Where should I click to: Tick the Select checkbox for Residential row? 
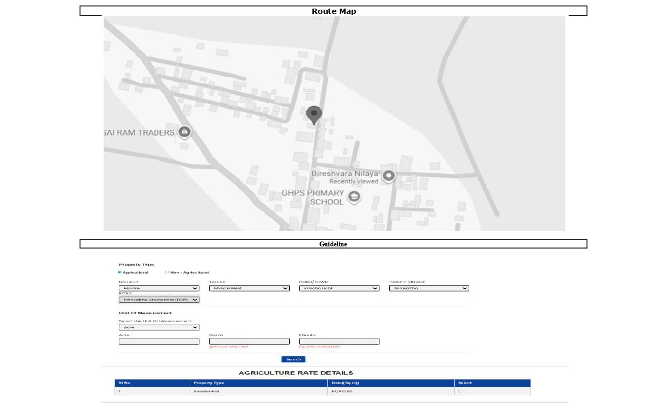coord(460,391)
